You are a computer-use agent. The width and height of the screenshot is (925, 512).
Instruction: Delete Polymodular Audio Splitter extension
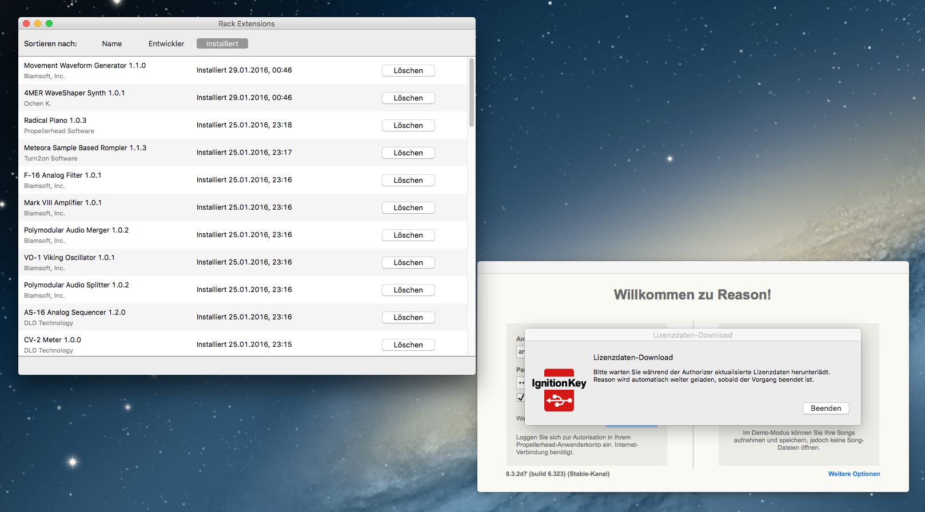pos(408,290)
